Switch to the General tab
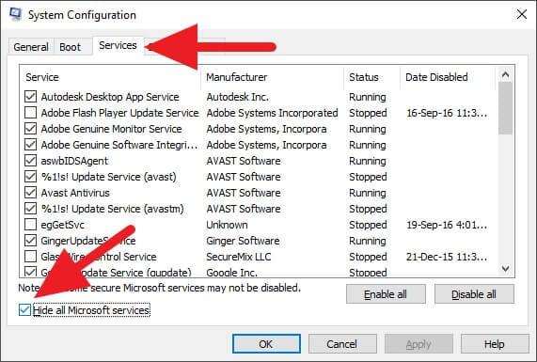The width and height of the screenshot is (537, 362). tap(31, 47)
